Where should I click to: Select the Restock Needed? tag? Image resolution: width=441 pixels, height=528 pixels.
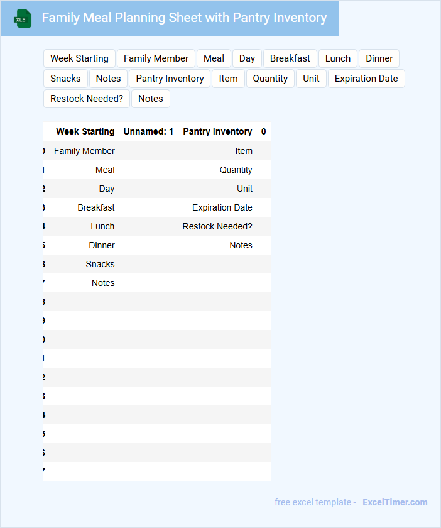87,99
